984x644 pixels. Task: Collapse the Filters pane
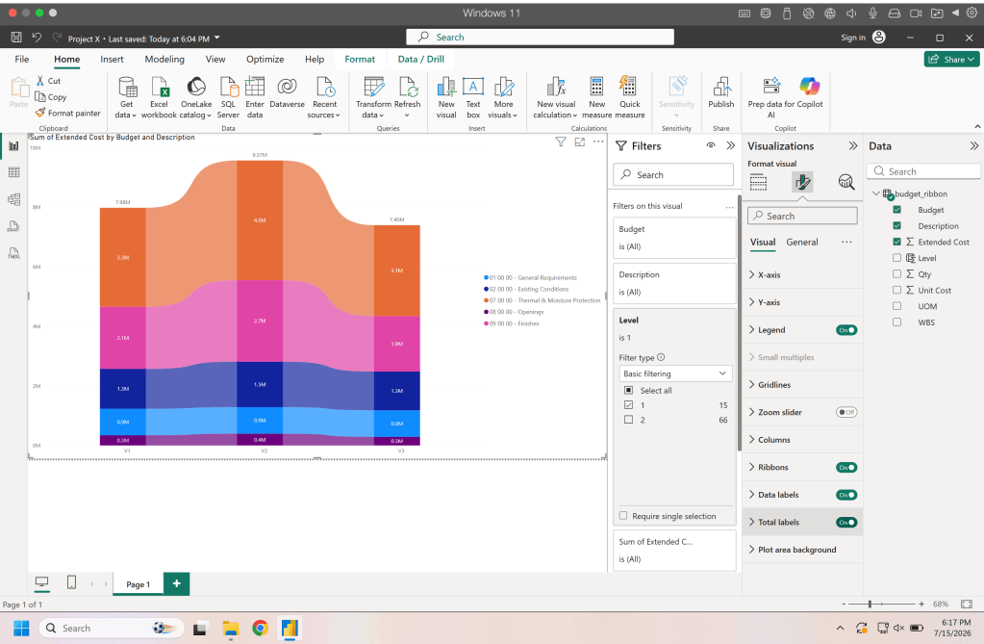tap(730, 145)
